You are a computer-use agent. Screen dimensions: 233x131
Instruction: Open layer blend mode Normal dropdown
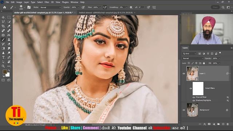tap(193, 58)
